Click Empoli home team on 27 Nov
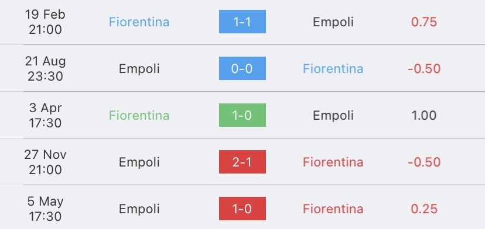The height and width of the screenshot is (229, 485). click(x=139, y=162)
